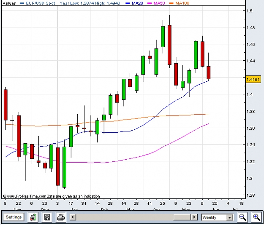Click the MA100 legend label

pos(182,3)
